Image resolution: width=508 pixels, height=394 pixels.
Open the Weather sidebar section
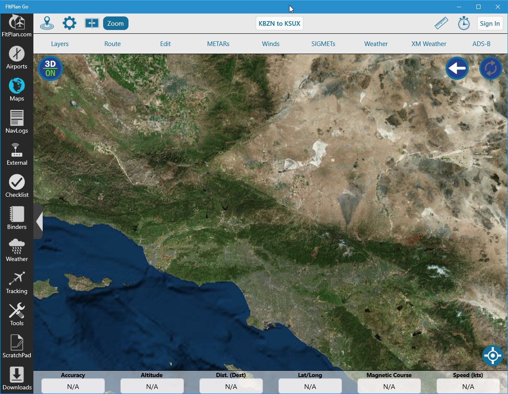(x=16, y=250)
